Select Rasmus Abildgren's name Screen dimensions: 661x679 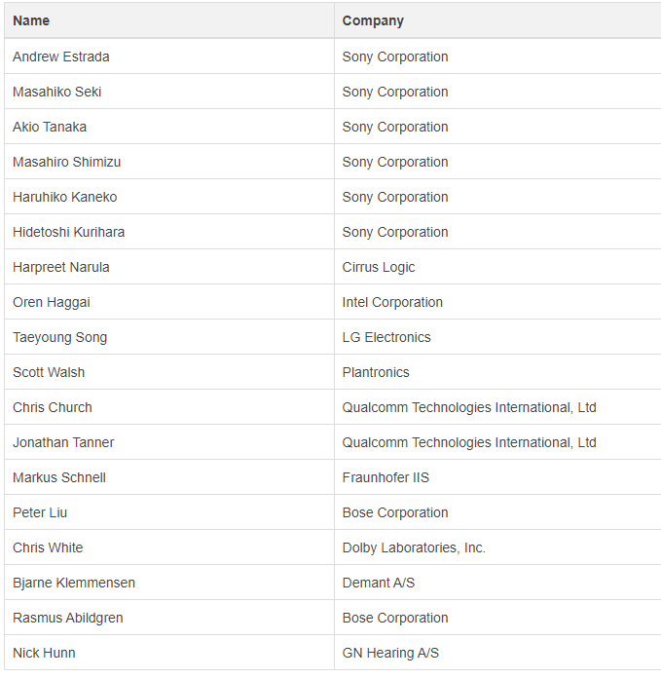[x=68, y=618]
